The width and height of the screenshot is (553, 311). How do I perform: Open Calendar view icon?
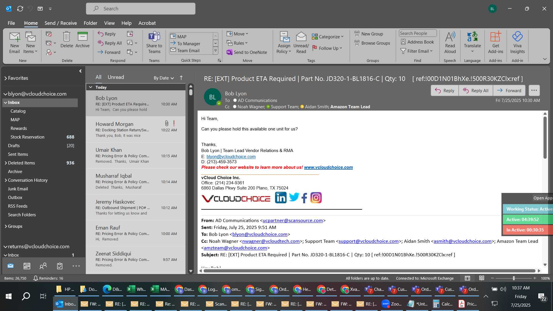[27, 266]
